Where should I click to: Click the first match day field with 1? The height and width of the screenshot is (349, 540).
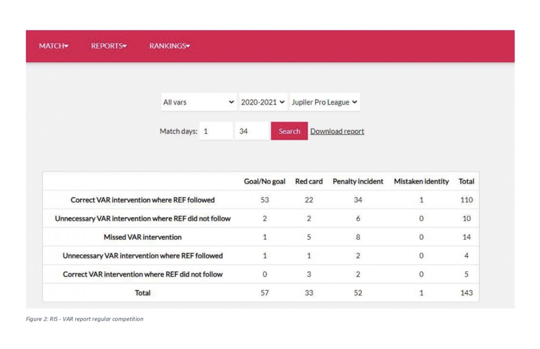tap(216, 131)
